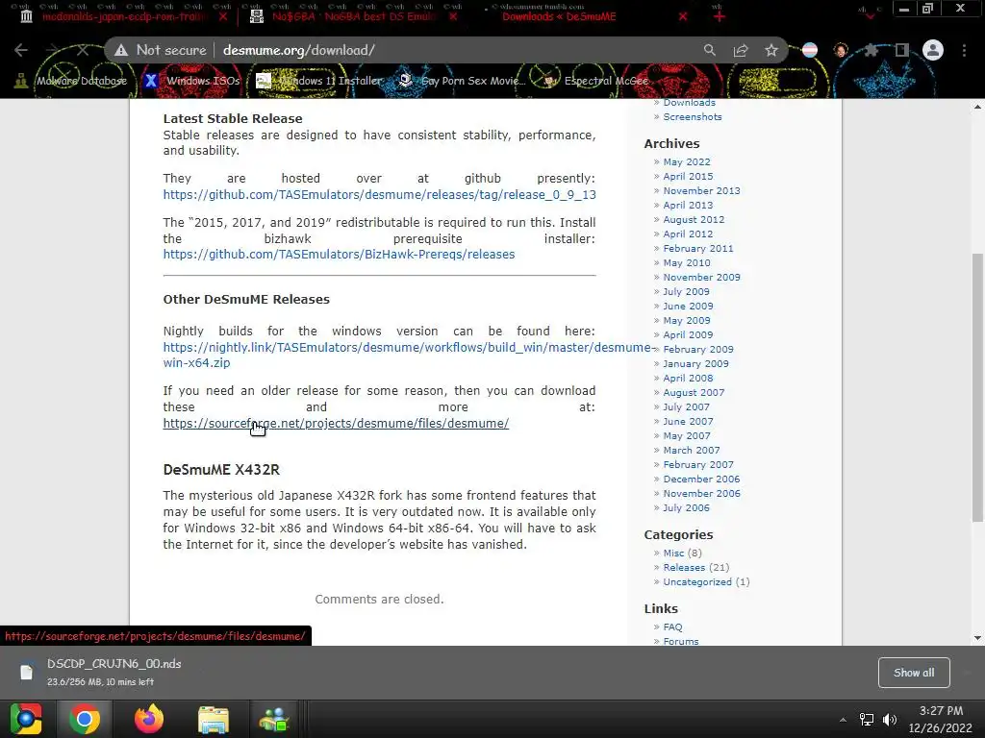Open the tab search dropdown arrow

pos(870,15)
